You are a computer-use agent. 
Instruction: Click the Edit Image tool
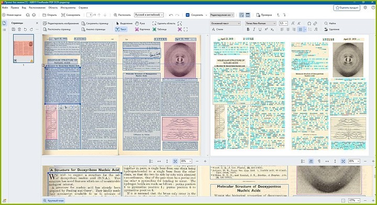point(61,24)
